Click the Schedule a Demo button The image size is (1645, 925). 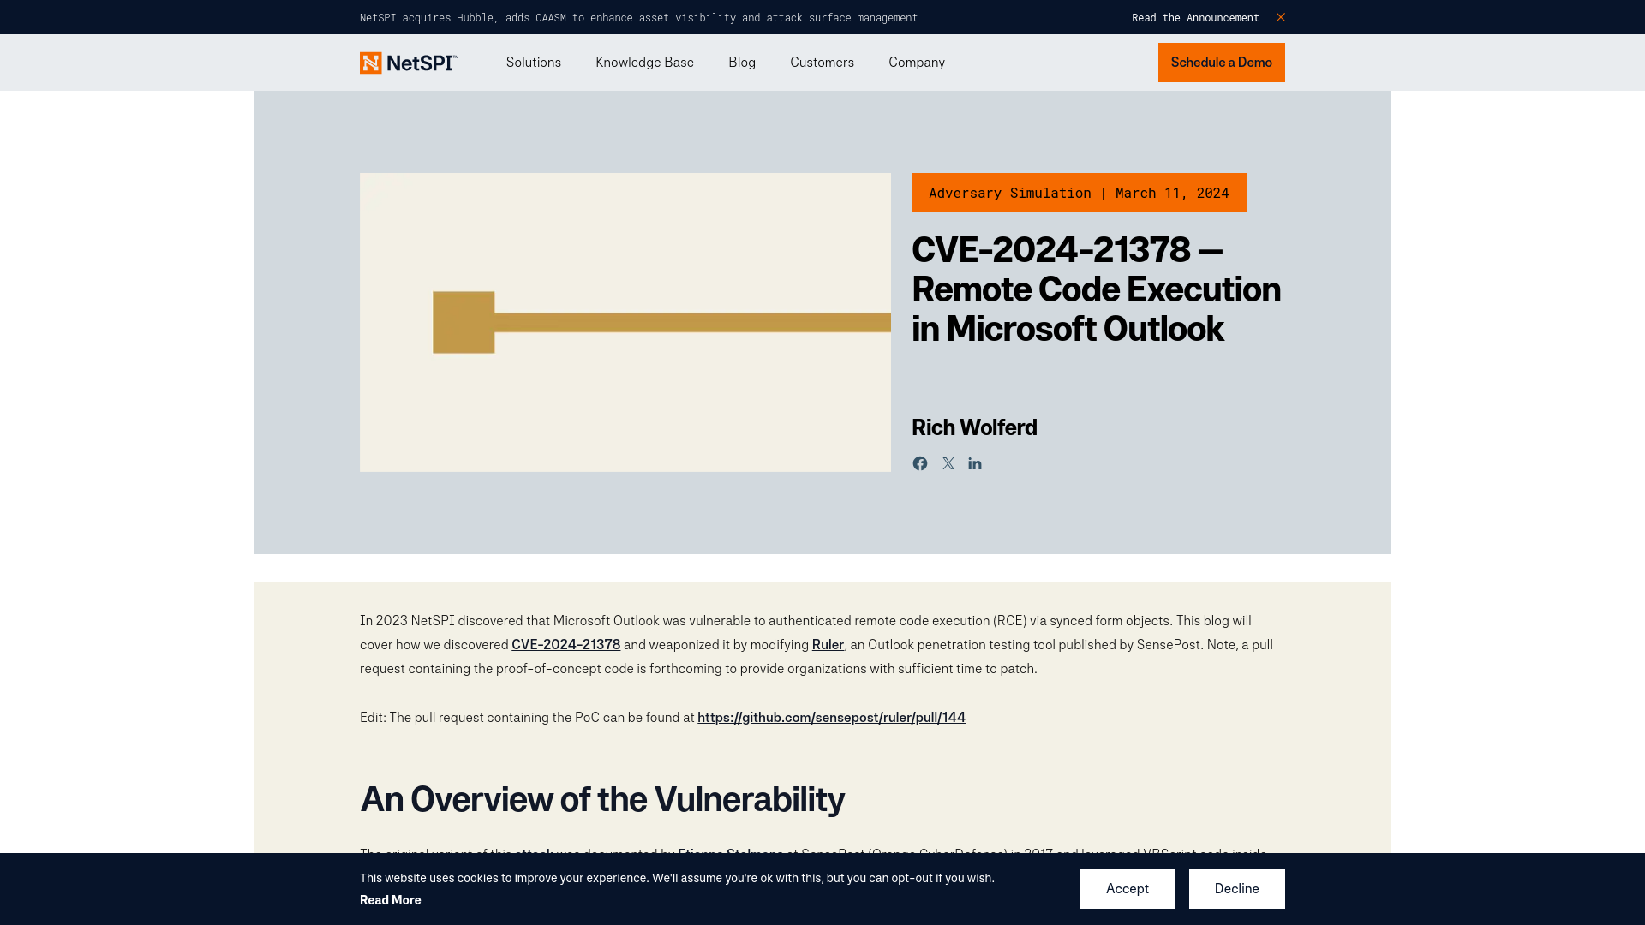click(1221, 63)
